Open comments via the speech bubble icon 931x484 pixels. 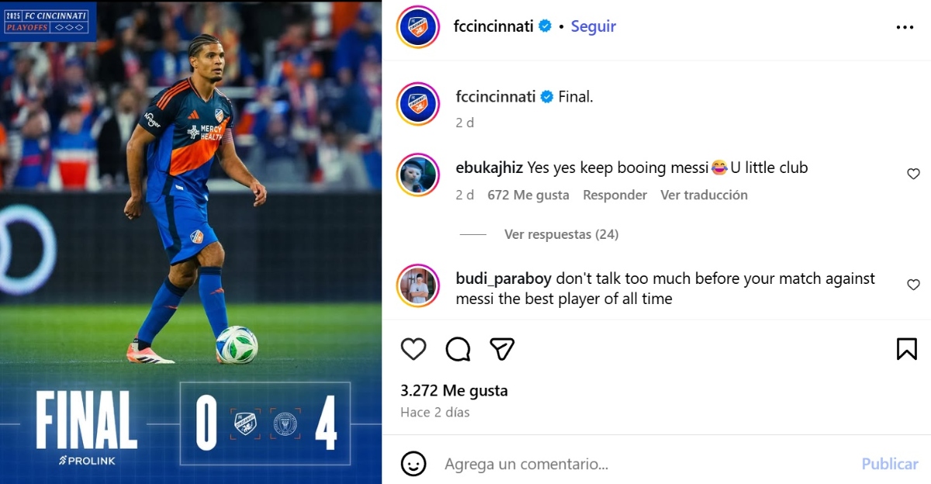(458, 349)
